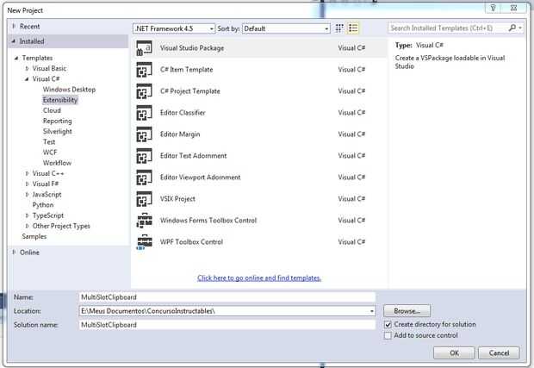Click the search magnifier icon
The height and width of the screenshot is (368, 534).
coord(512,28)
